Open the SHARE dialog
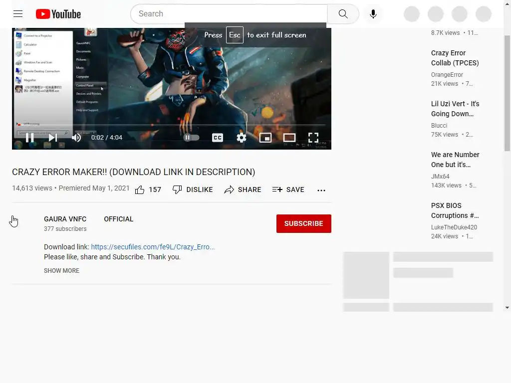 pos(243,190)
